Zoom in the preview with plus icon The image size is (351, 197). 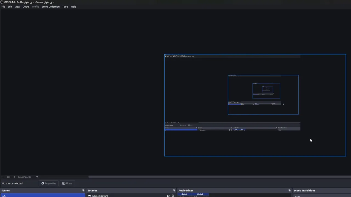(x=14, y=177)
